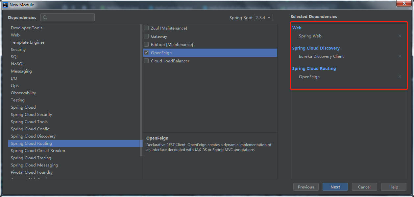This screenshot has width=414, height=197.
Task: Click the IntelliJ logo in the title bar
Action: [x=5, y=5]
